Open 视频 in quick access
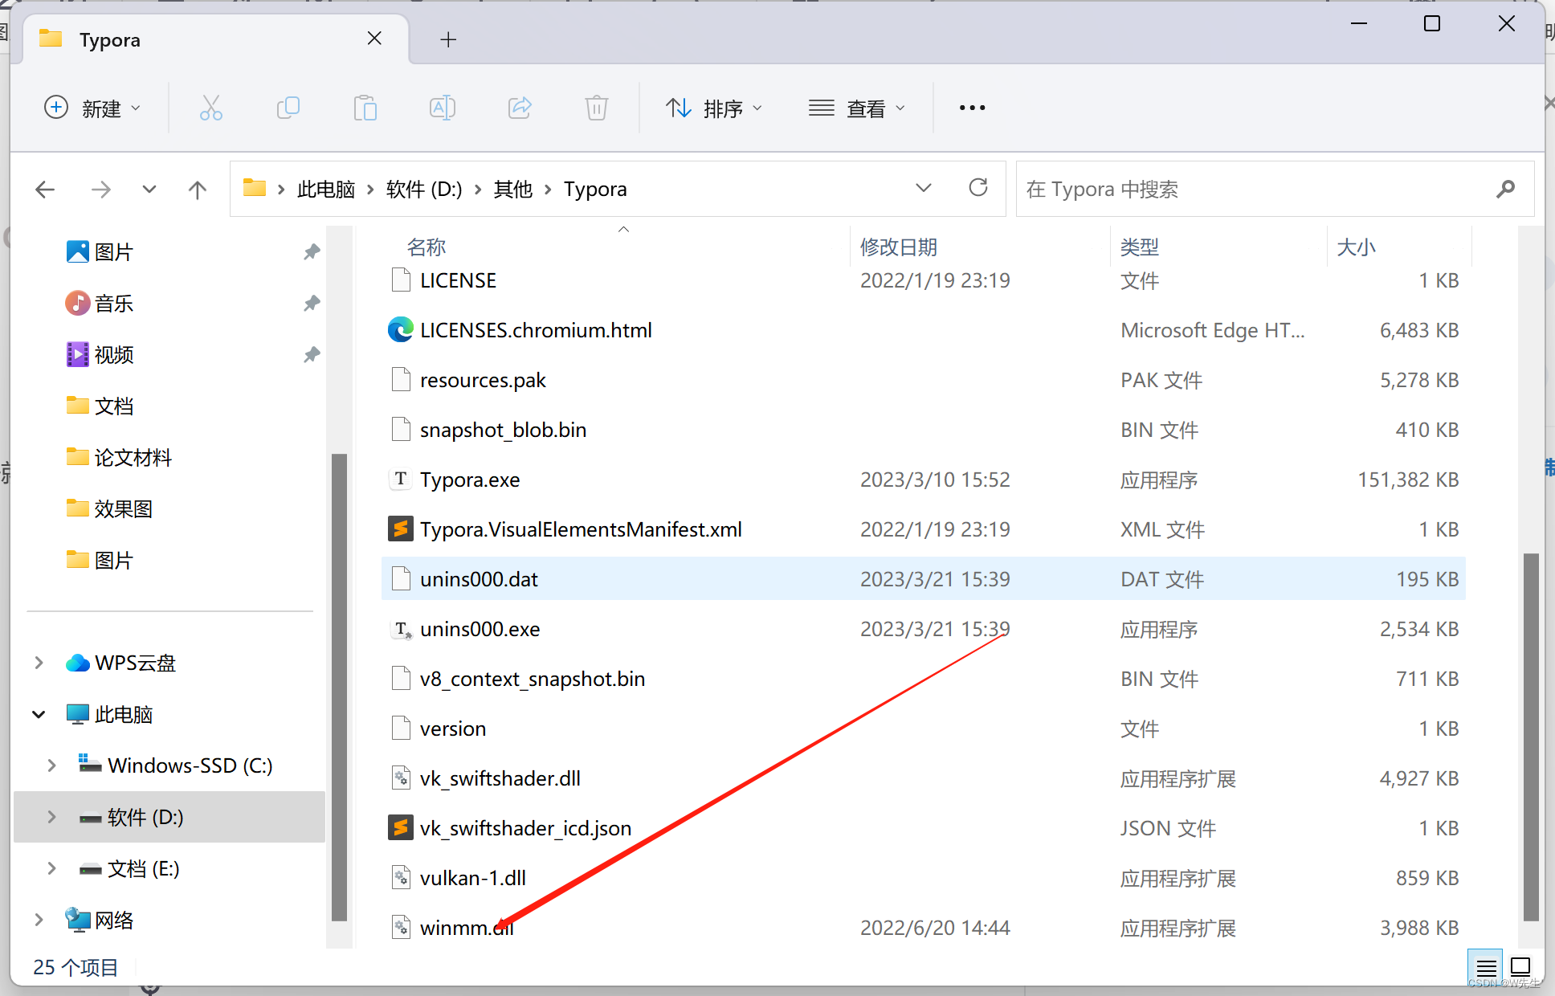The width and height of the screenshot is (1555, 996). (114, 355)
